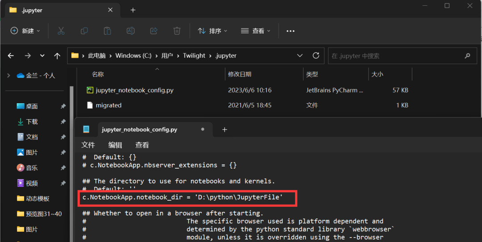Go up one folder level
The height and width of the screenshot is (242, 482).
pos(57,56)
